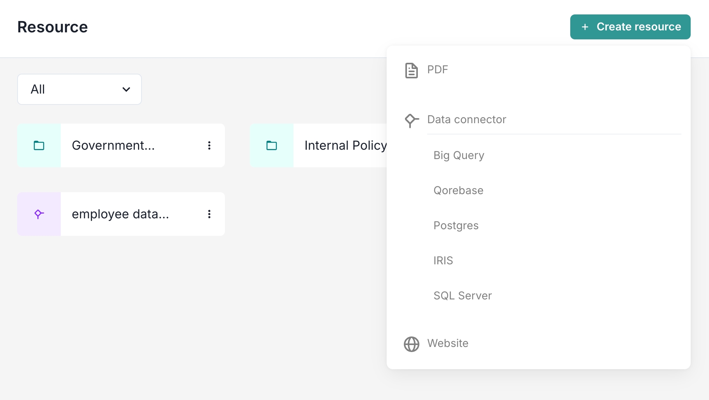This screenshot has height=400, width=709.
Task: Open the Government card three-dot menu
Action: click(209, 145)
